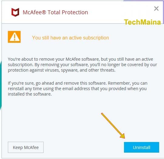Click the orange warning triangle icon
This screenshot has height=159, width=164.
tap(14, 37)
